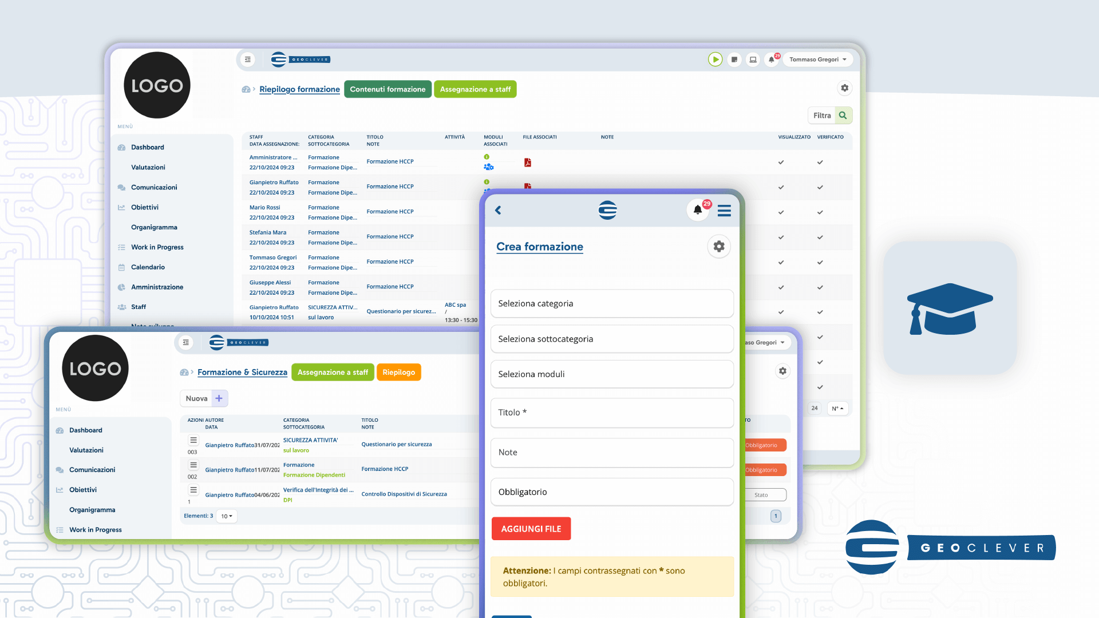Click Verificato checkmark in Mario Rossi row
The image size is (1099, 618).
tap(820, 212)
